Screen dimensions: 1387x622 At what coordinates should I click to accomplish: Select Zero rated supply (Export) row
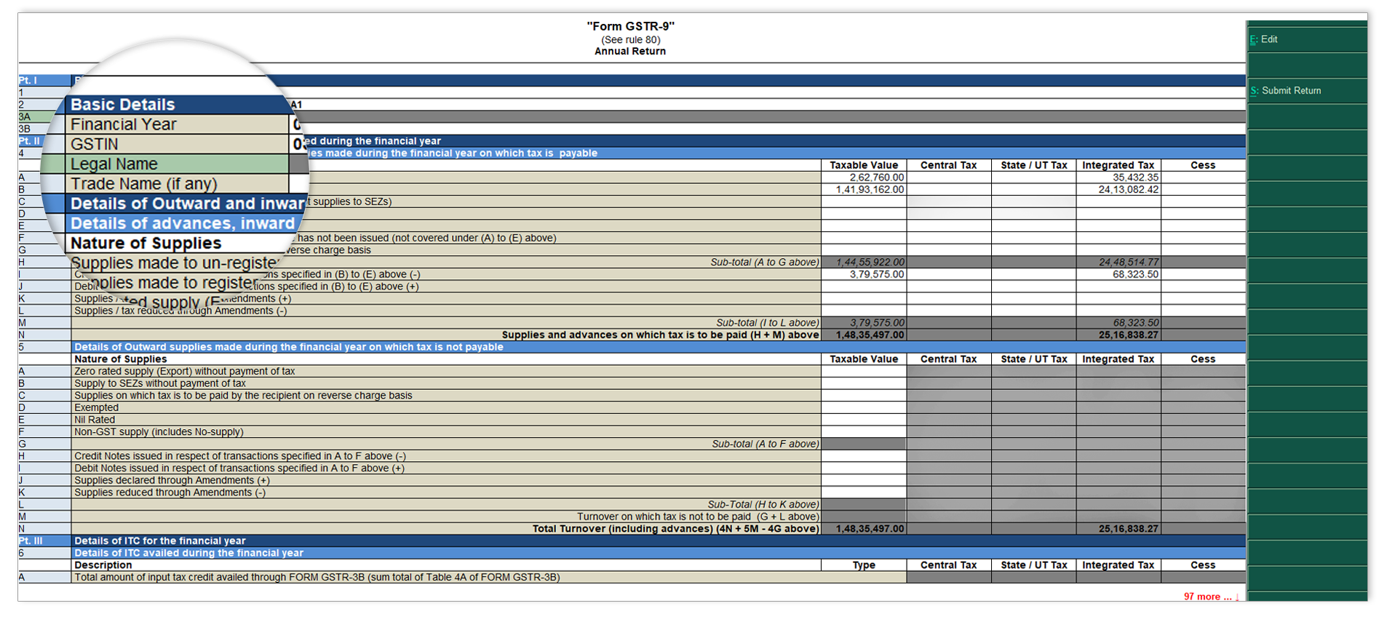[445, 371]
